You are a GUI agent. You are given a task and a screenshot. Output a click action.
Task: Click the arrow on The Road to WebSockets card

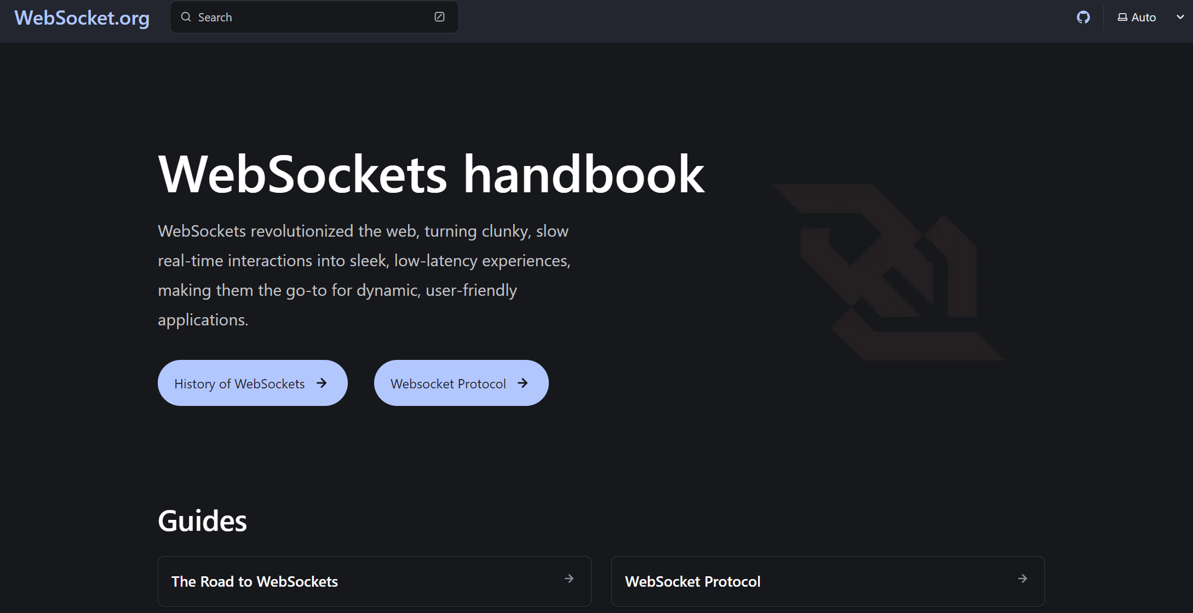point(570,578)
